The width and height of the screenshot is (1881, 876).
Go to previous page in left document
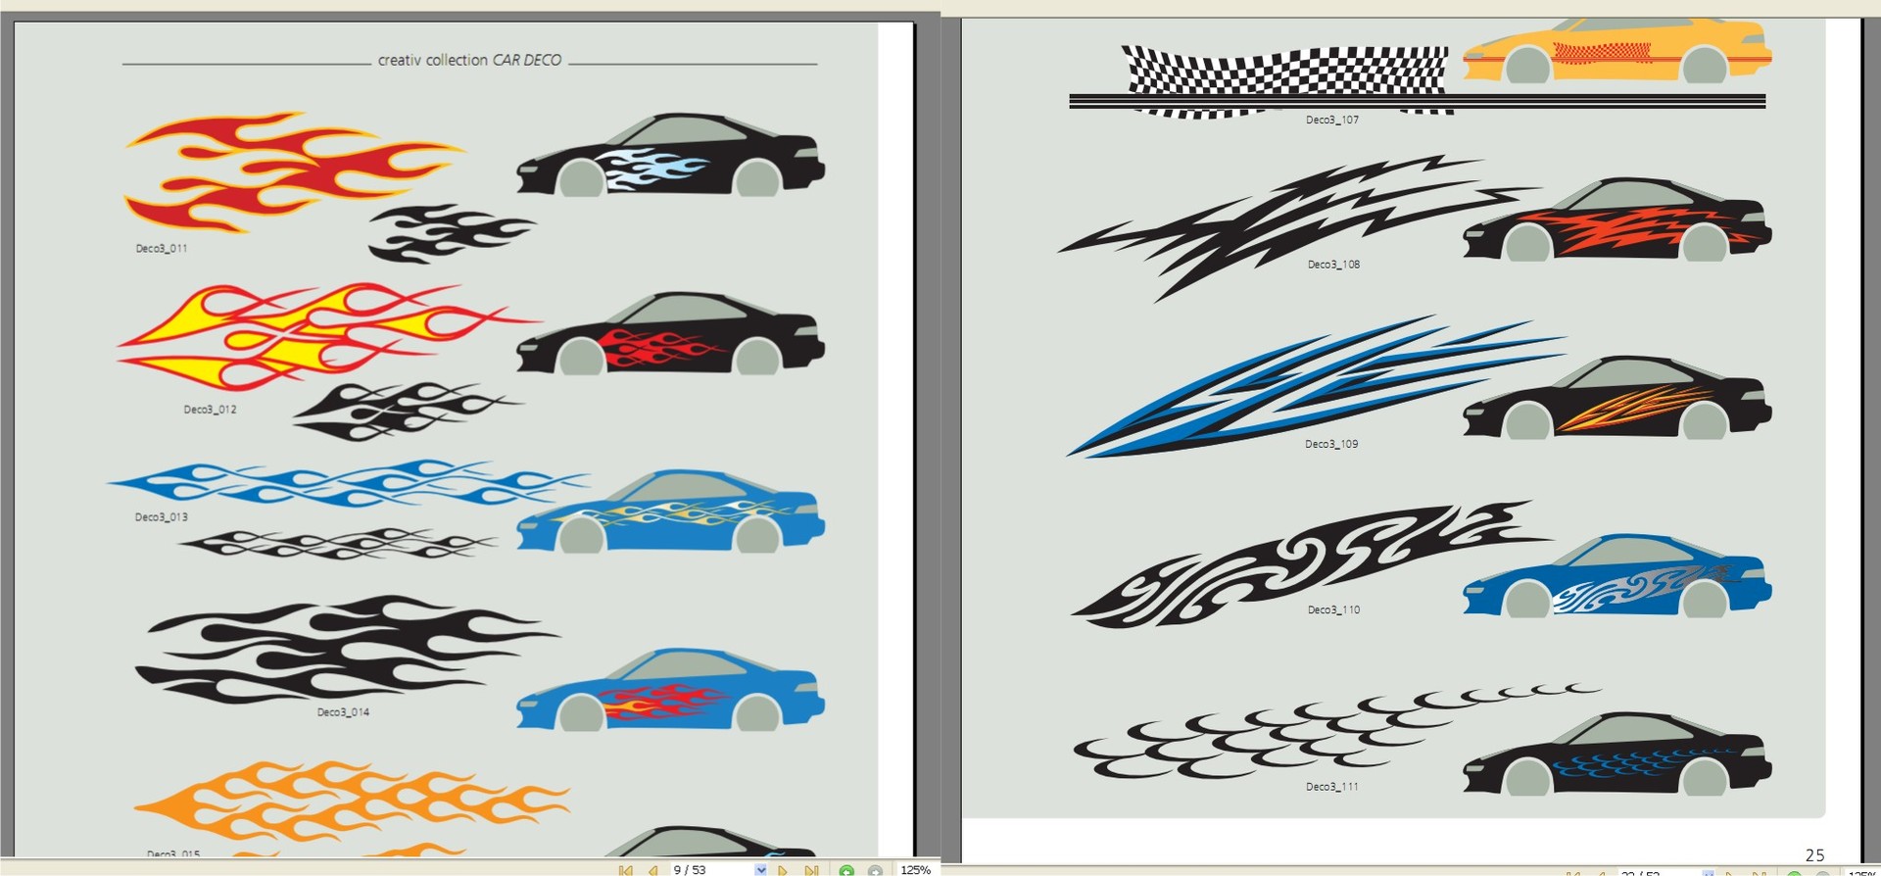(x=652, y=870)
